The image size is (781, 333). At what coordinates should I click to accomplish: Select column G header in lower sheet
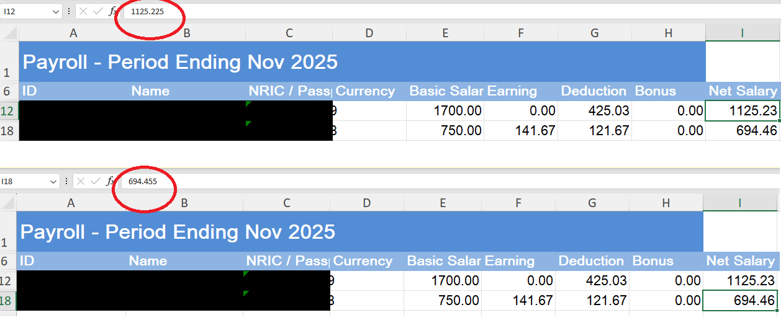(592, 203)
